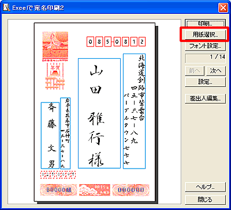Image resolution: width=231 pixels, height=210 pixels.
Task: Open the 設定 settings dialog
Action: [205, 82]
